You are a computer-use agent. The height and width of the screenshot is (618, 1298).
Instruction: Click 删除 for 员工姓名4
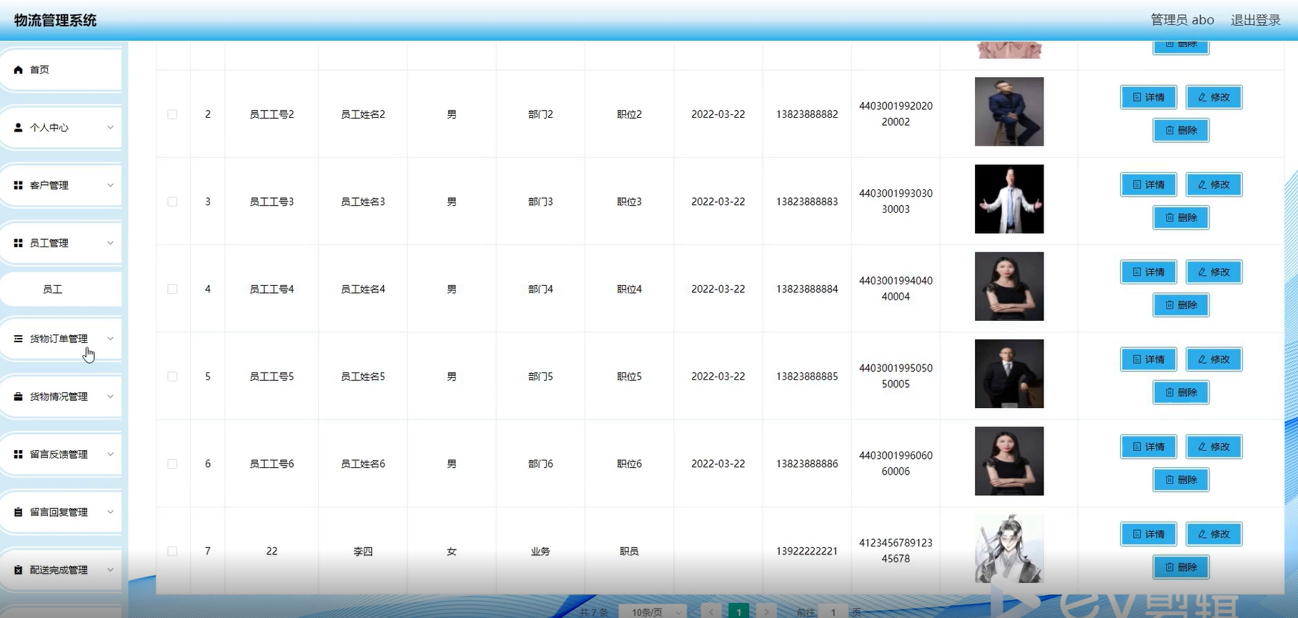(x=1181, y=305)
